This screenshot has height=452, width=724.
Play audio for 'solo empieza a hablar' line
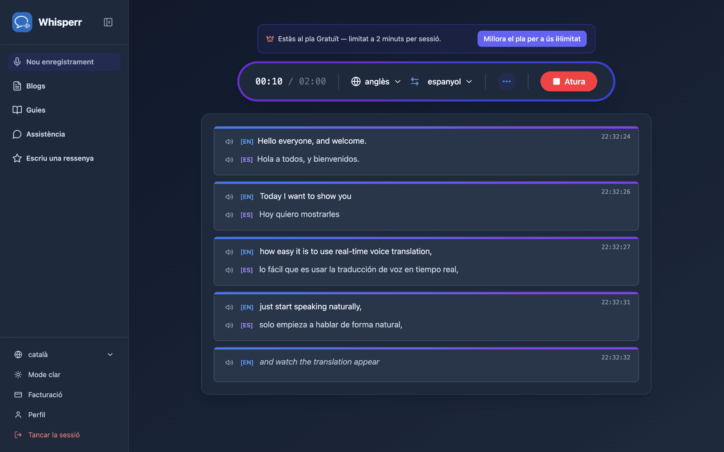(229, 325)
